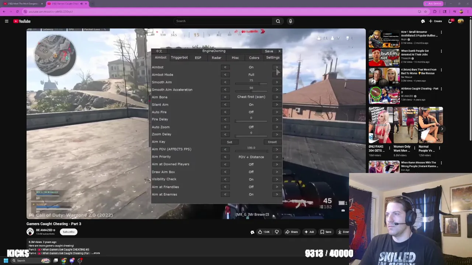This screenshot has width=472, height=265.
Task: Open options for When Karen Messes video
Action: [441, 163]
